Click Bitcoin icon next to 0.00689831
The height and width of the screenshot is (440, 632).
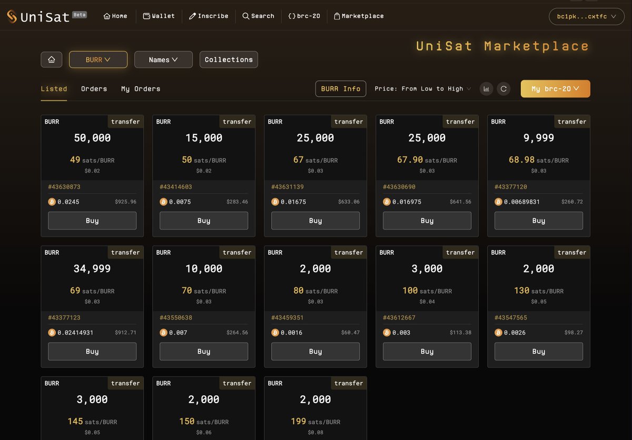pos(498,202)
